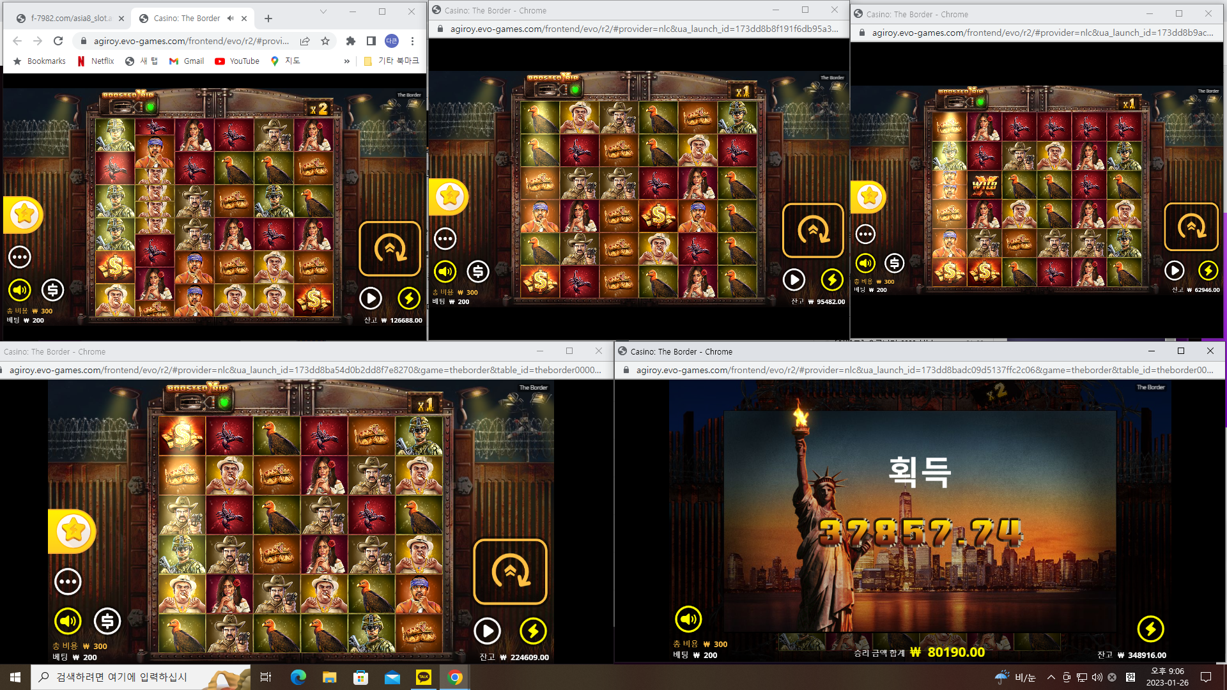Mute sound in ₩62946.00 balance game
Screen dimensions: 1227x690
click(x=865, y=263)
